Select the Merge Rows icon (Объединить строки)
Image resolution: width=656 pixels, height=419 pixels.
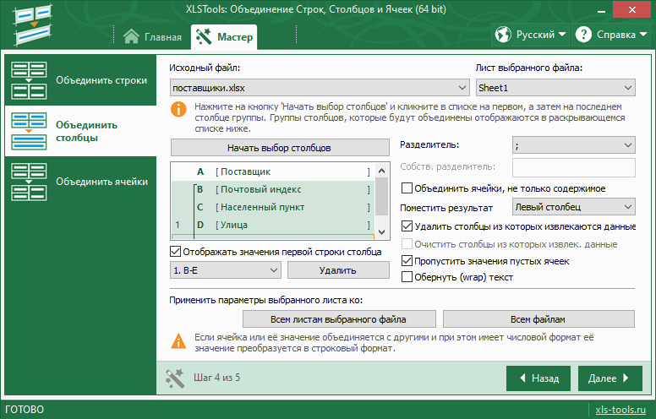click(28, 80)
